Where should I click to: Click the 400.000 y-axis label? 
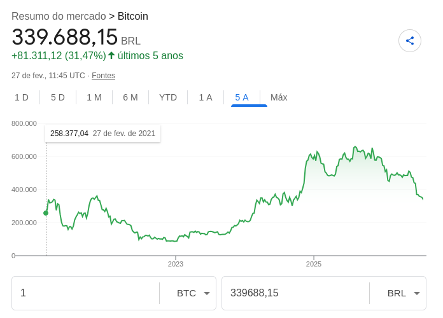[x=24, y=190]
